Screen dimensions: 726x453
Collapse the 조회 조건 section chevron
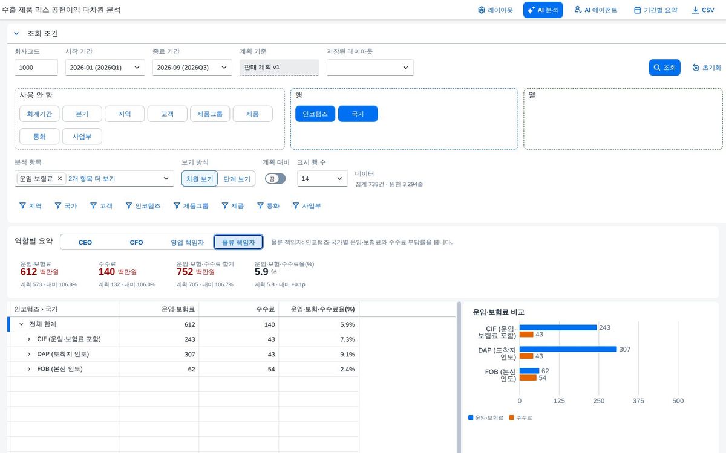[16, 34]
